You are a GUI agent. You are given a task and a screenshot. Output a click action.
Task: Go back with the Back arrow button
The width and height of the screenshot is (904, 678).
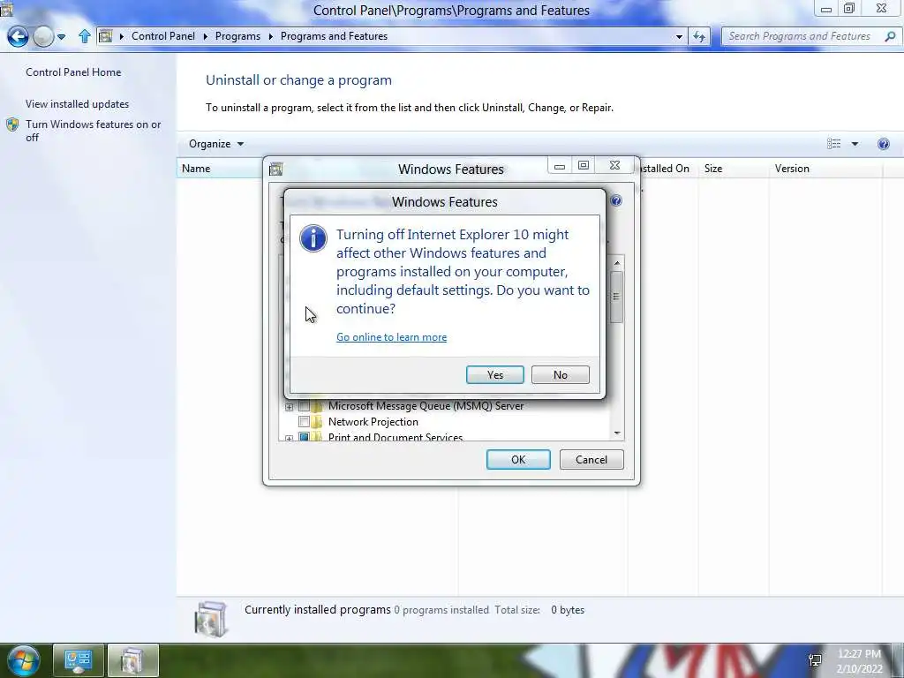[18, 36]
